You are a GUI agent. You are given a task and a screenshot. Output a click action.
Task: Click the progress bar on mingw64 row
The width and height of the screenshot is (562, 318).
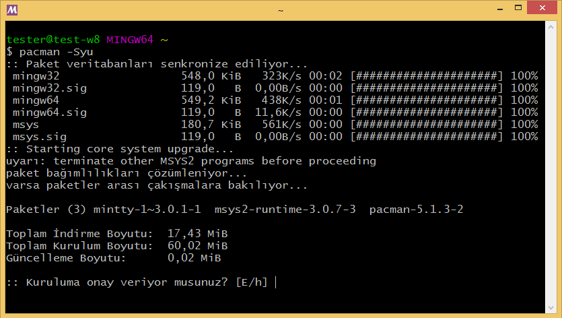(x=427, y=100)
